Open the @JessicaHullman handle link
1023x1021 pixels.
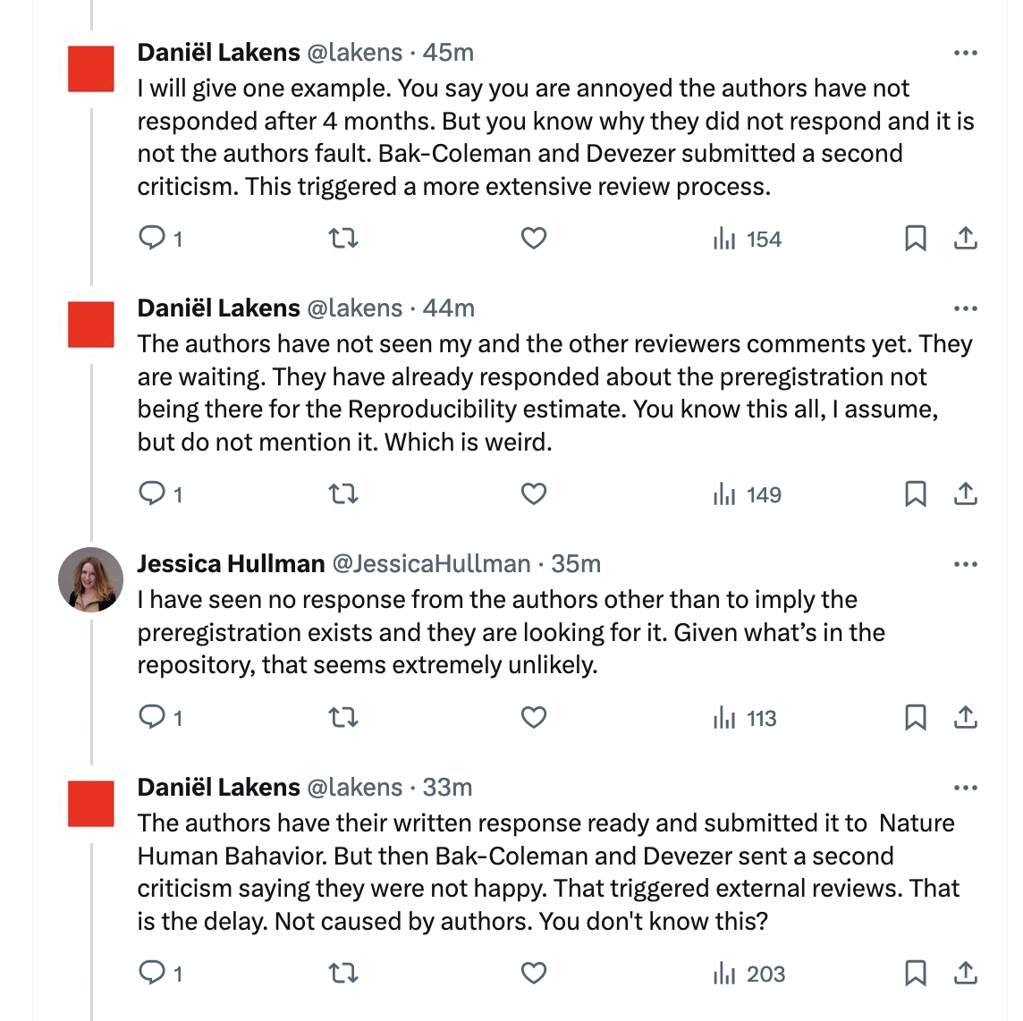point(431,563)
